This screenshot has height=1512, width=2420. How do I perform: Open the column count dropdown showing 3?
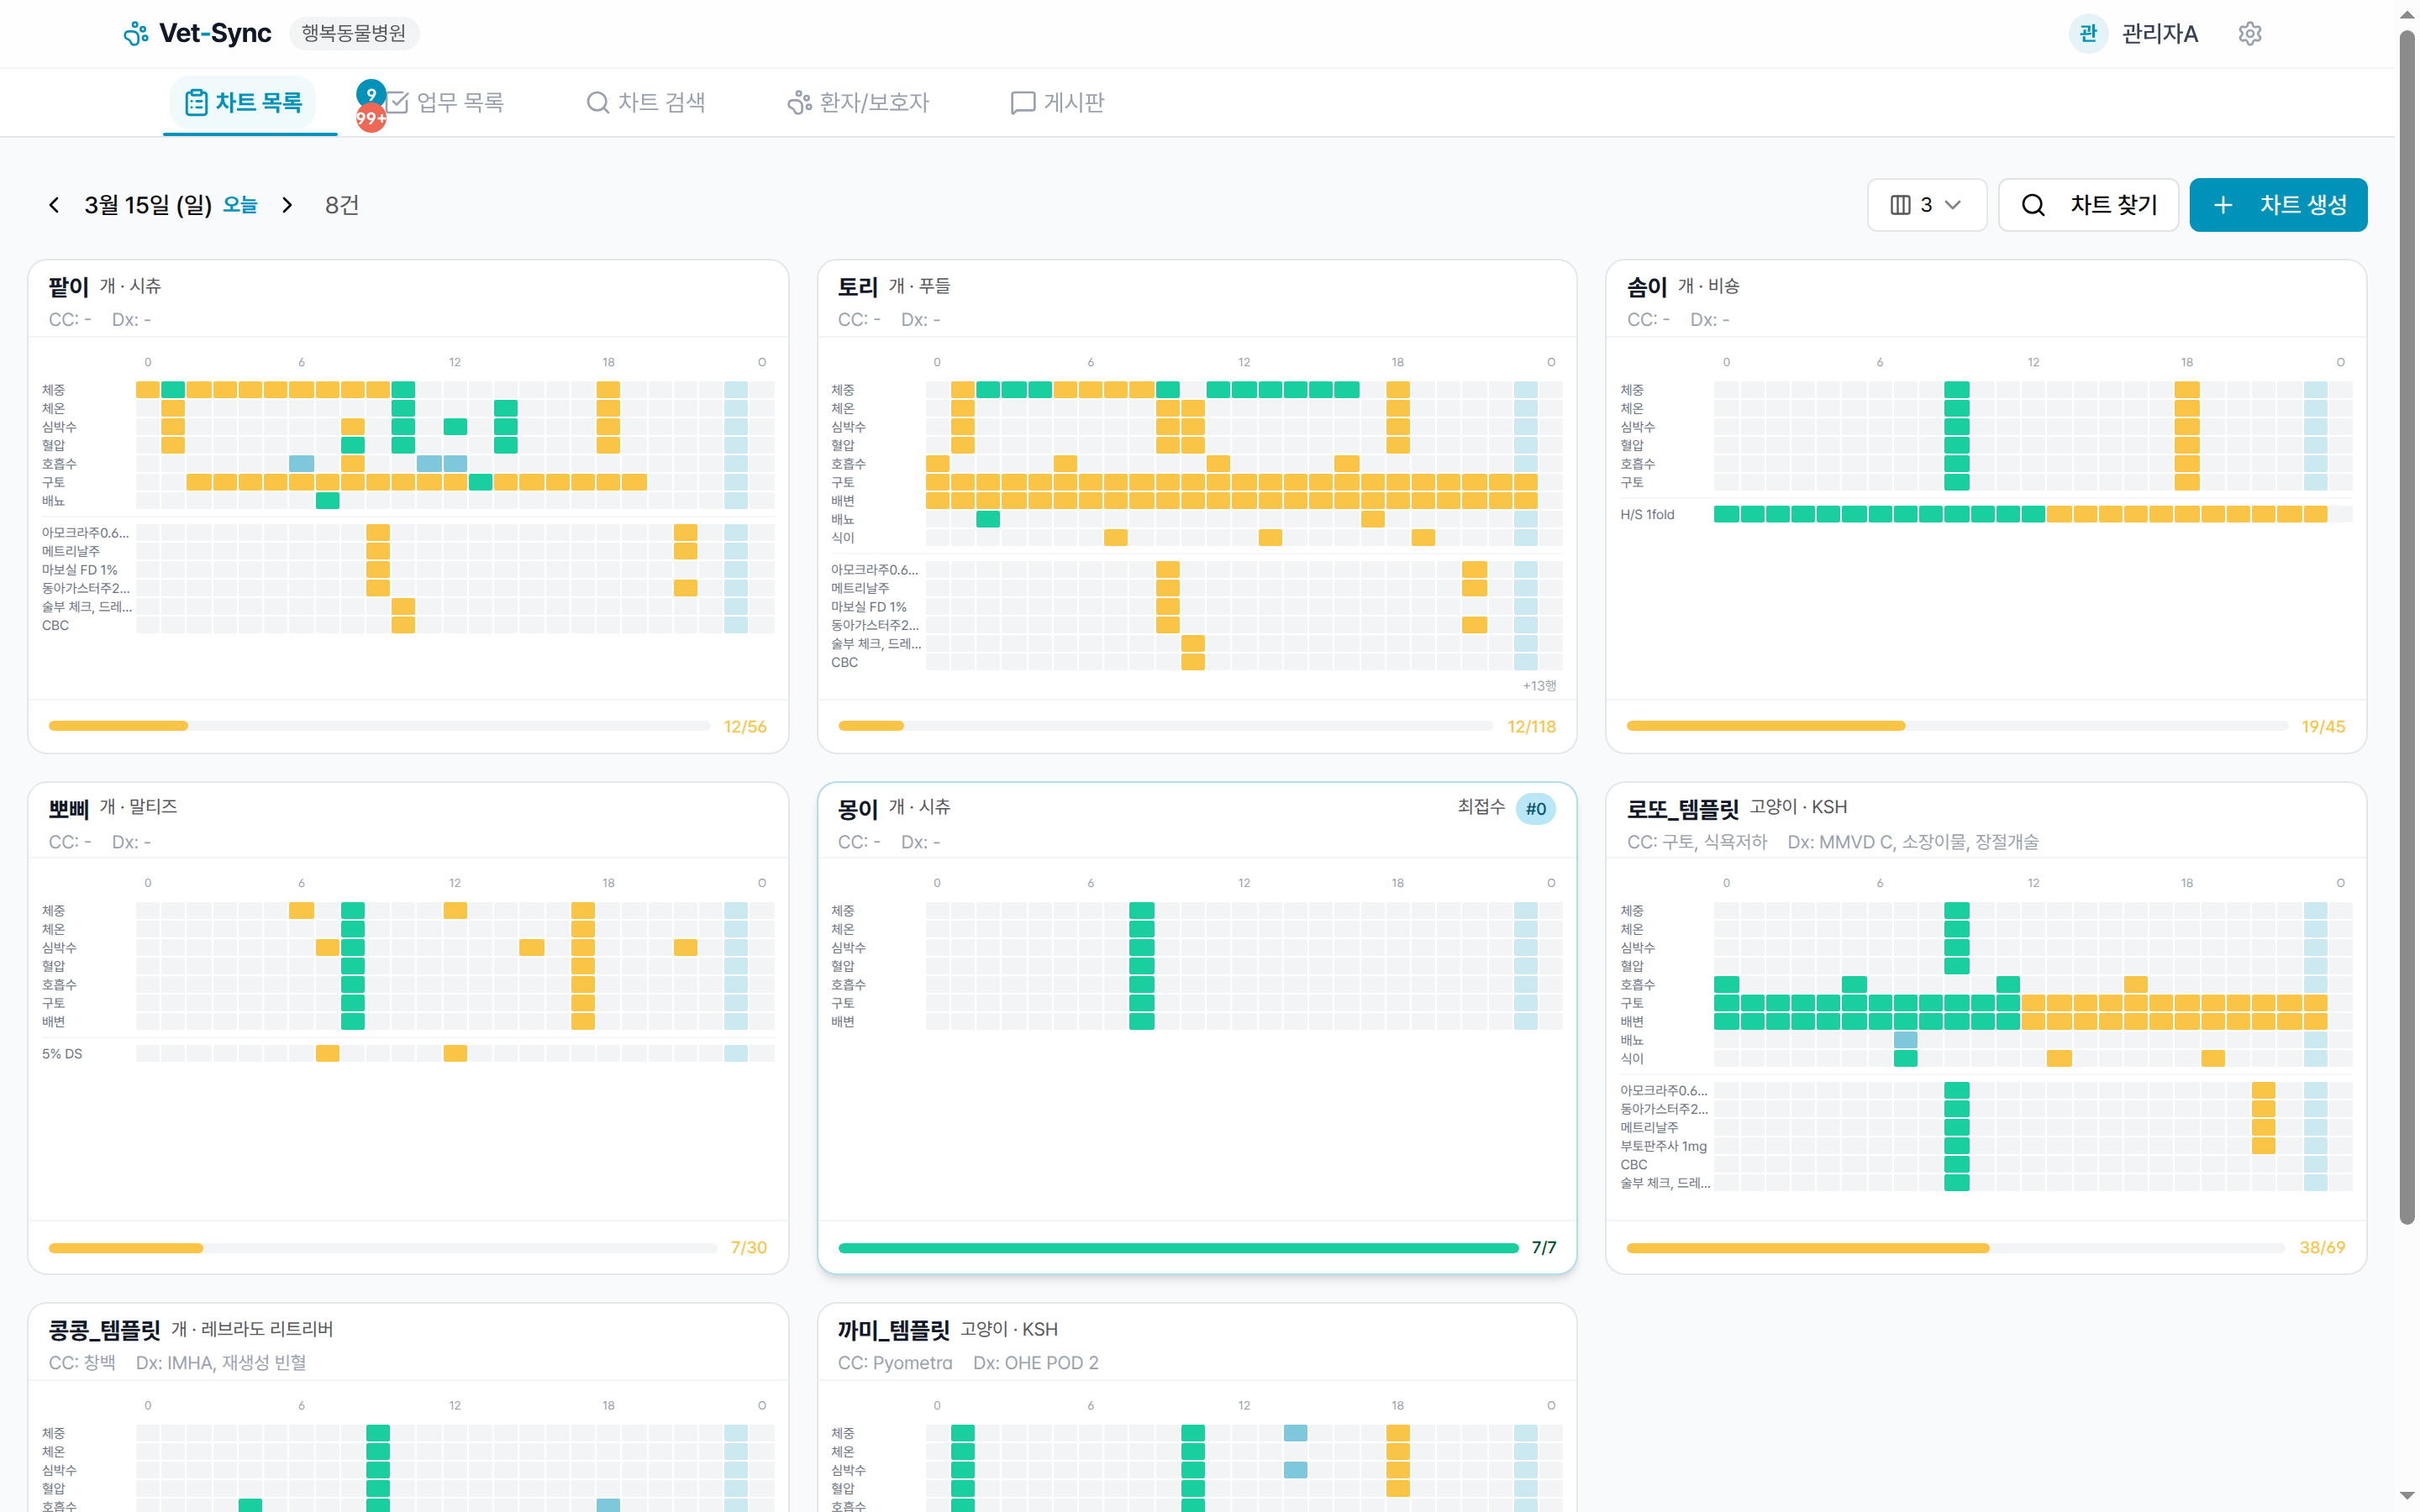(x=1926, y=205)
